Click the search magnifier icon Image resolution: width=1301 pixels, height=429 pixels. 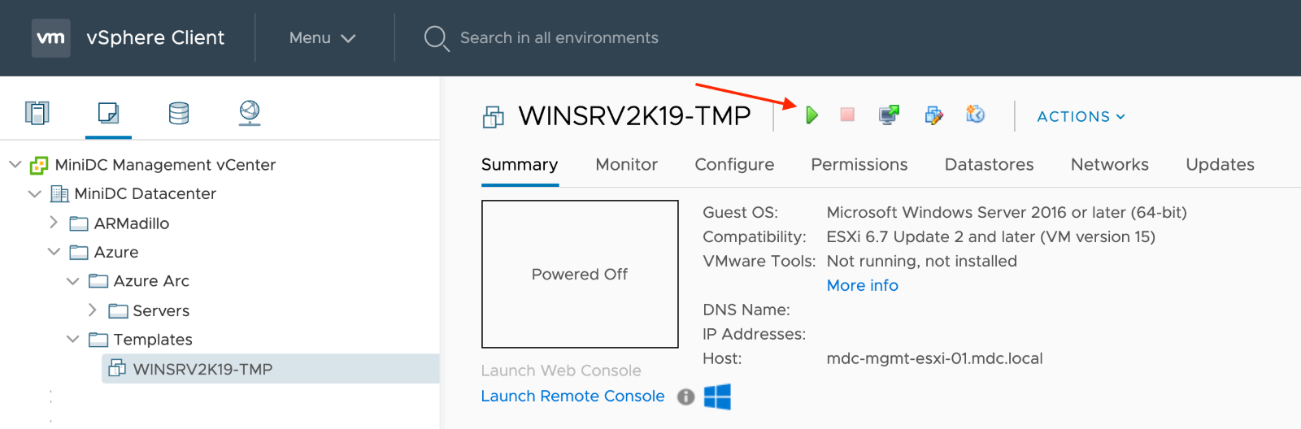[x=437, y=38]
